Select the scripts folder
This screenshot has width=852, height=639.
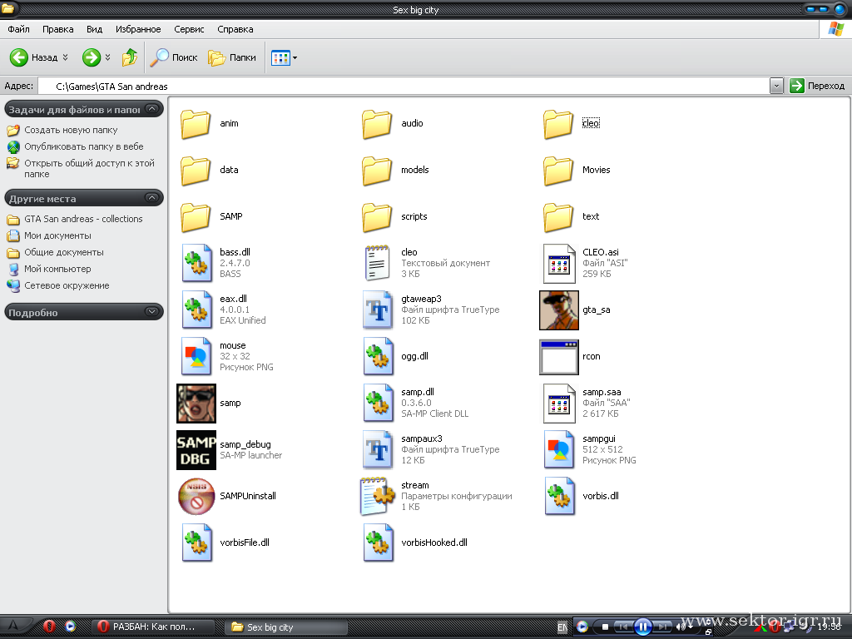pyautogui.click(x=377, y=217)
